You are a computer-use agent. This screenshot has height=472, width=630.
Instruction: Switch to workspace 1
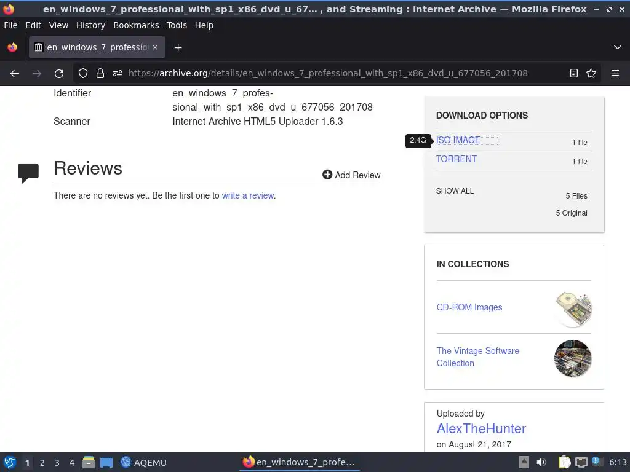[x=27, y=463]
